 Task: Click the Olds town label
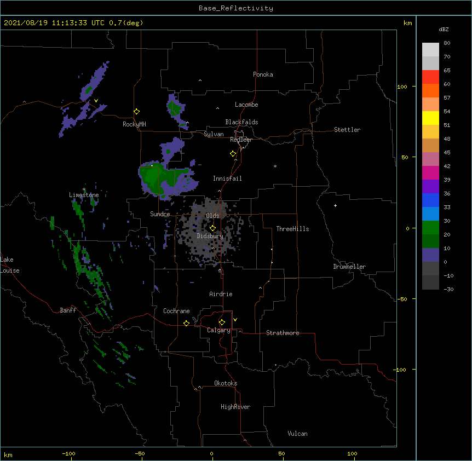point(212,216)
